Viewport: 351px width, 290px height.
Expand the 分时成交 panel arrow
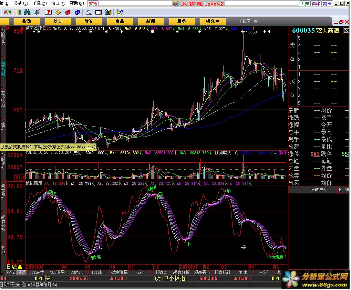tap(340, 190)
